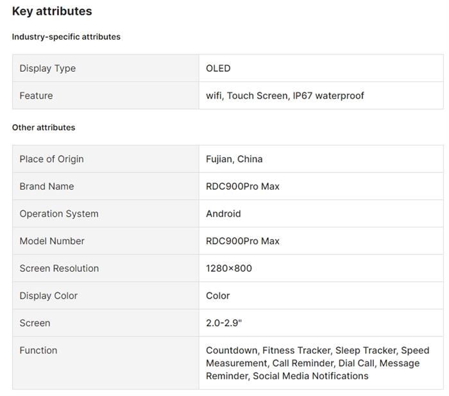Click the "wifi, Touch Screen, IP67 waterproof" text

285,95
